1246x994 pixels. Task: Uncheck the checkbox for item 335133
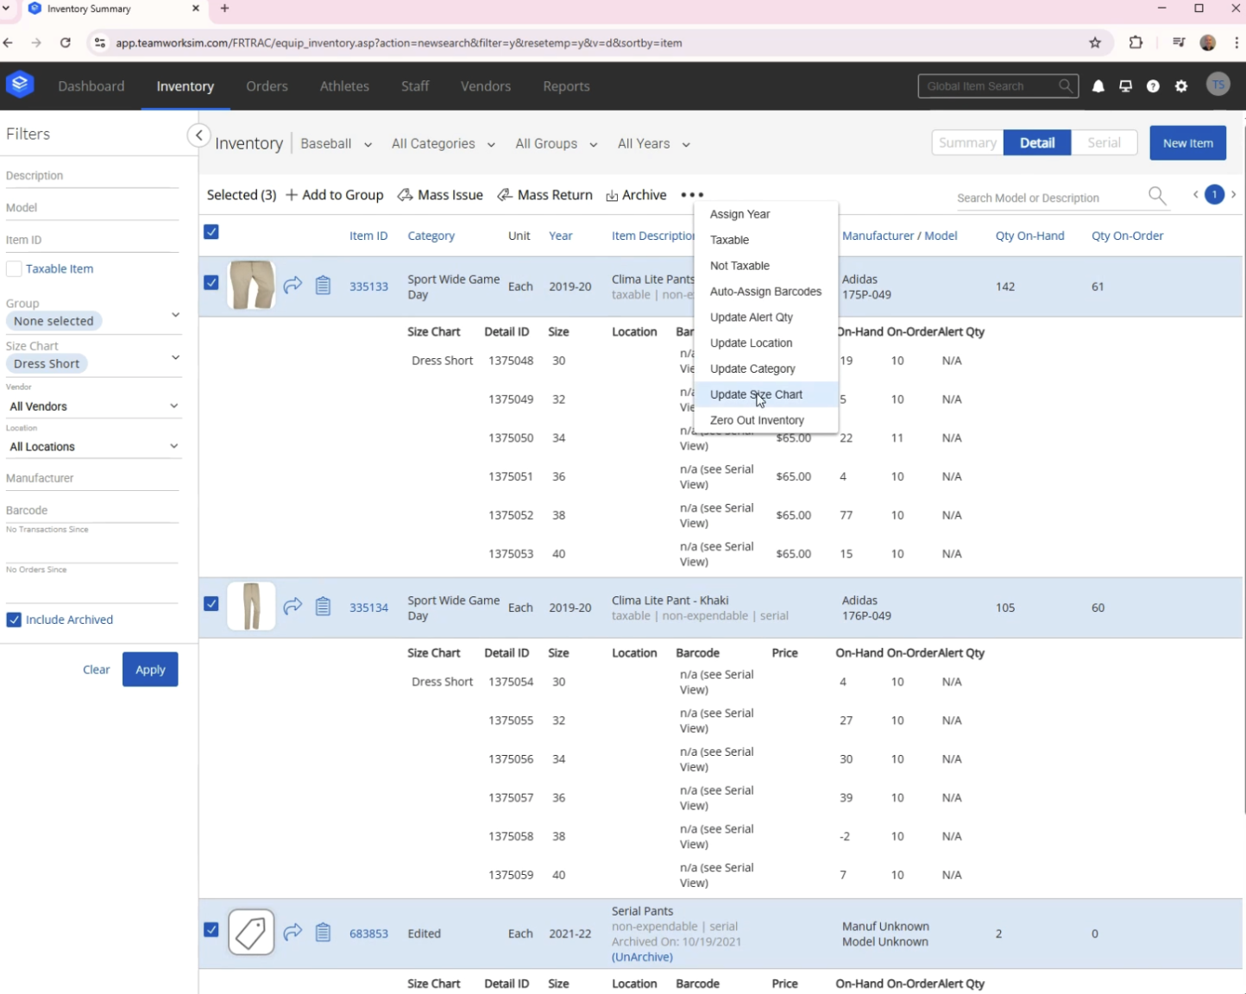(x=211, y=283)
